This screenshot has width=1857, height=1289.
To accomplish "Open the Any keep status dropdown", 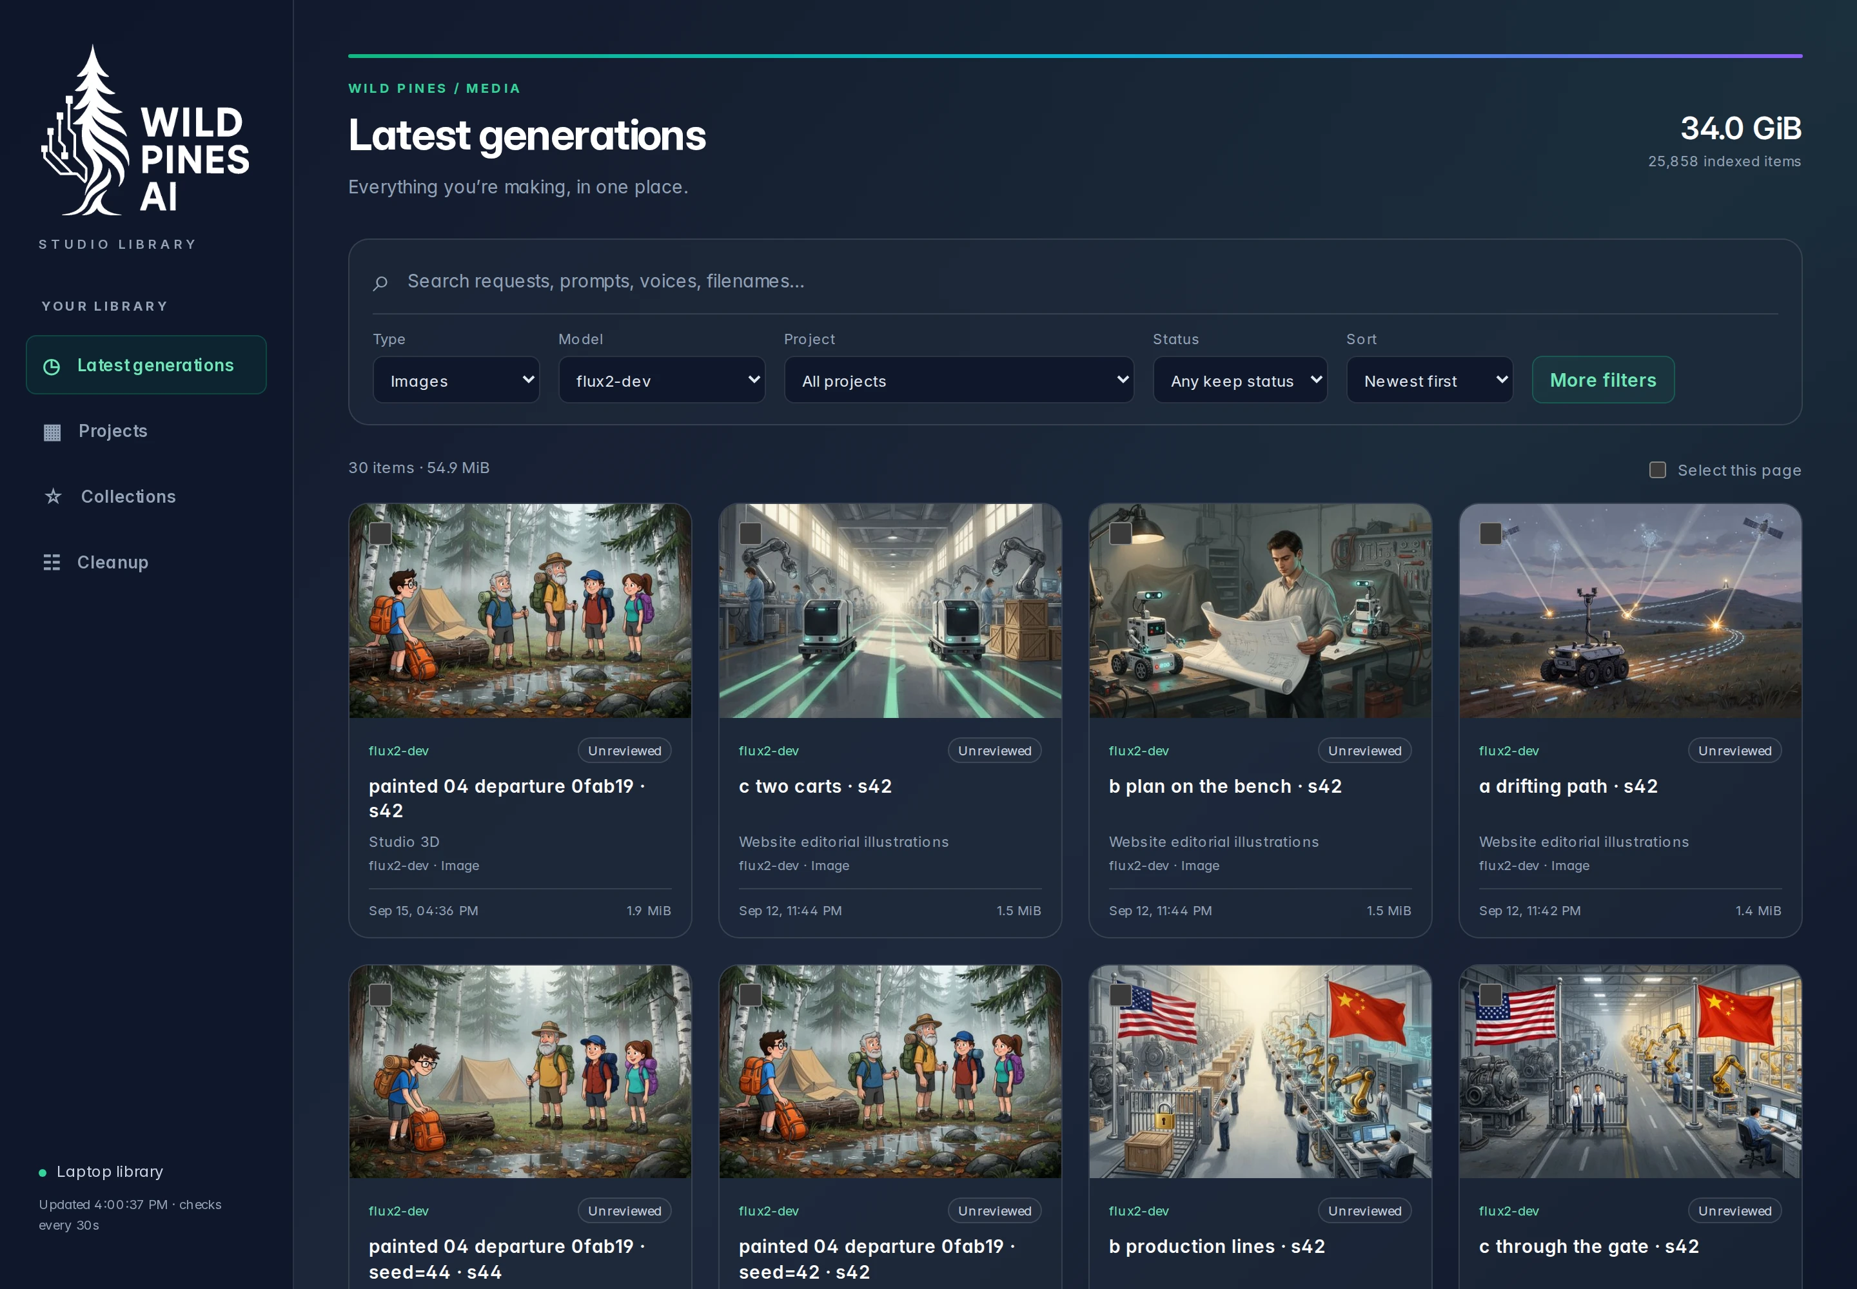I will click(1241, 380).
